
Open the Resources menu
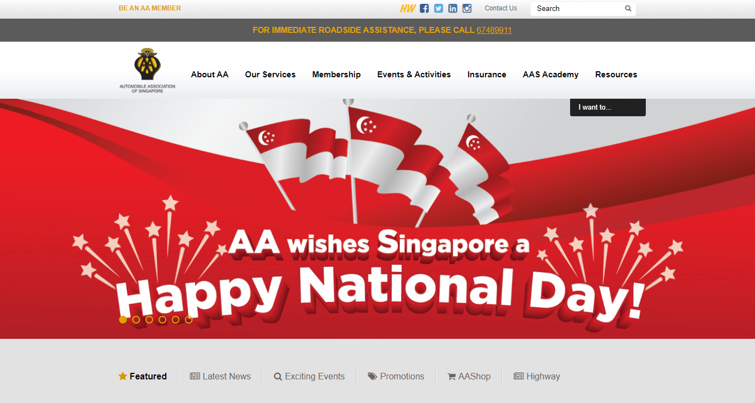click(616, 75)
